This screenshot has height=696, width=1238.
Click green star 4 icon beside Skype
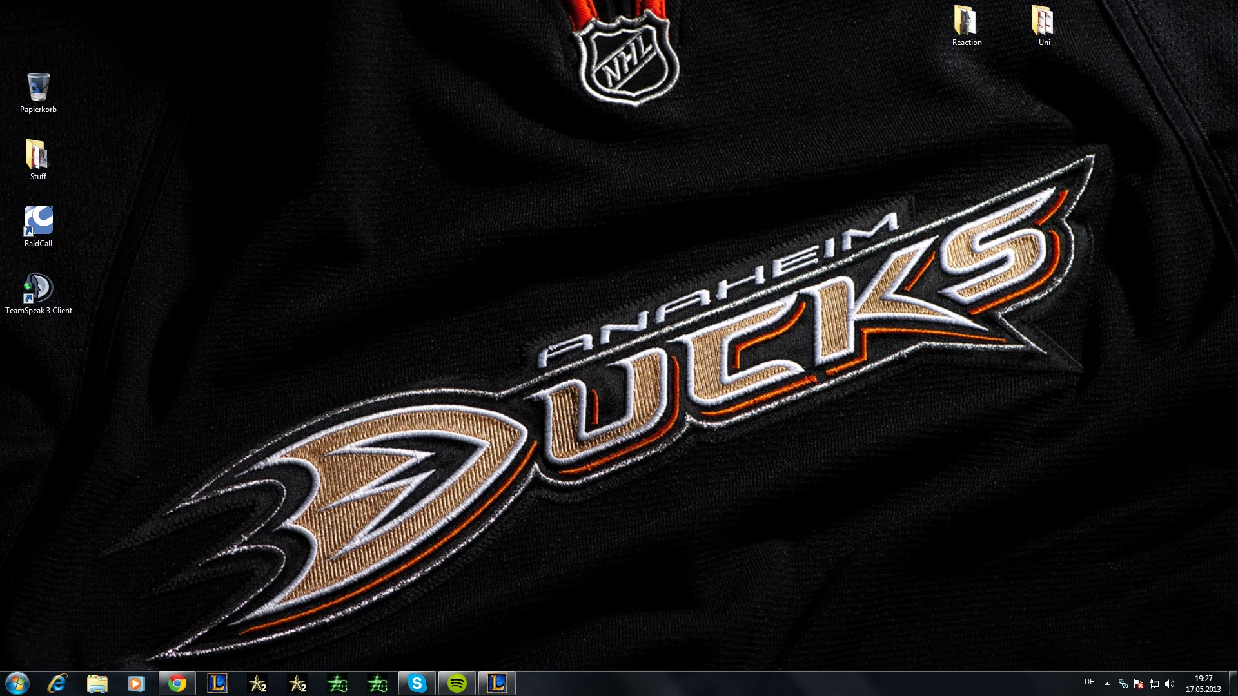(x=377, y=683)
